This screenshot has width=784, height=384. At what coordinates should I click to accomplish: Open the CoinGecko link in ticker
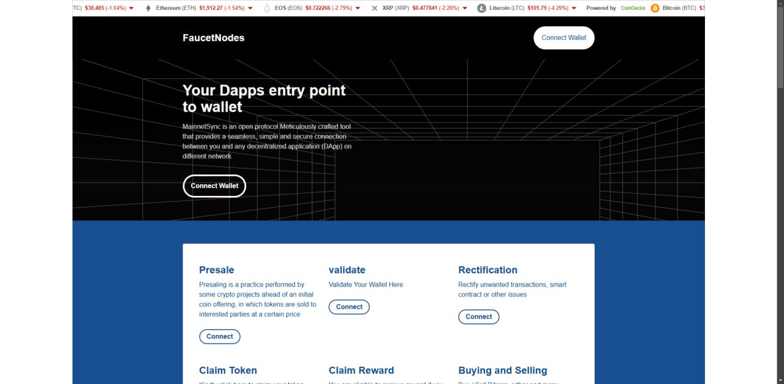pos(631,8)
